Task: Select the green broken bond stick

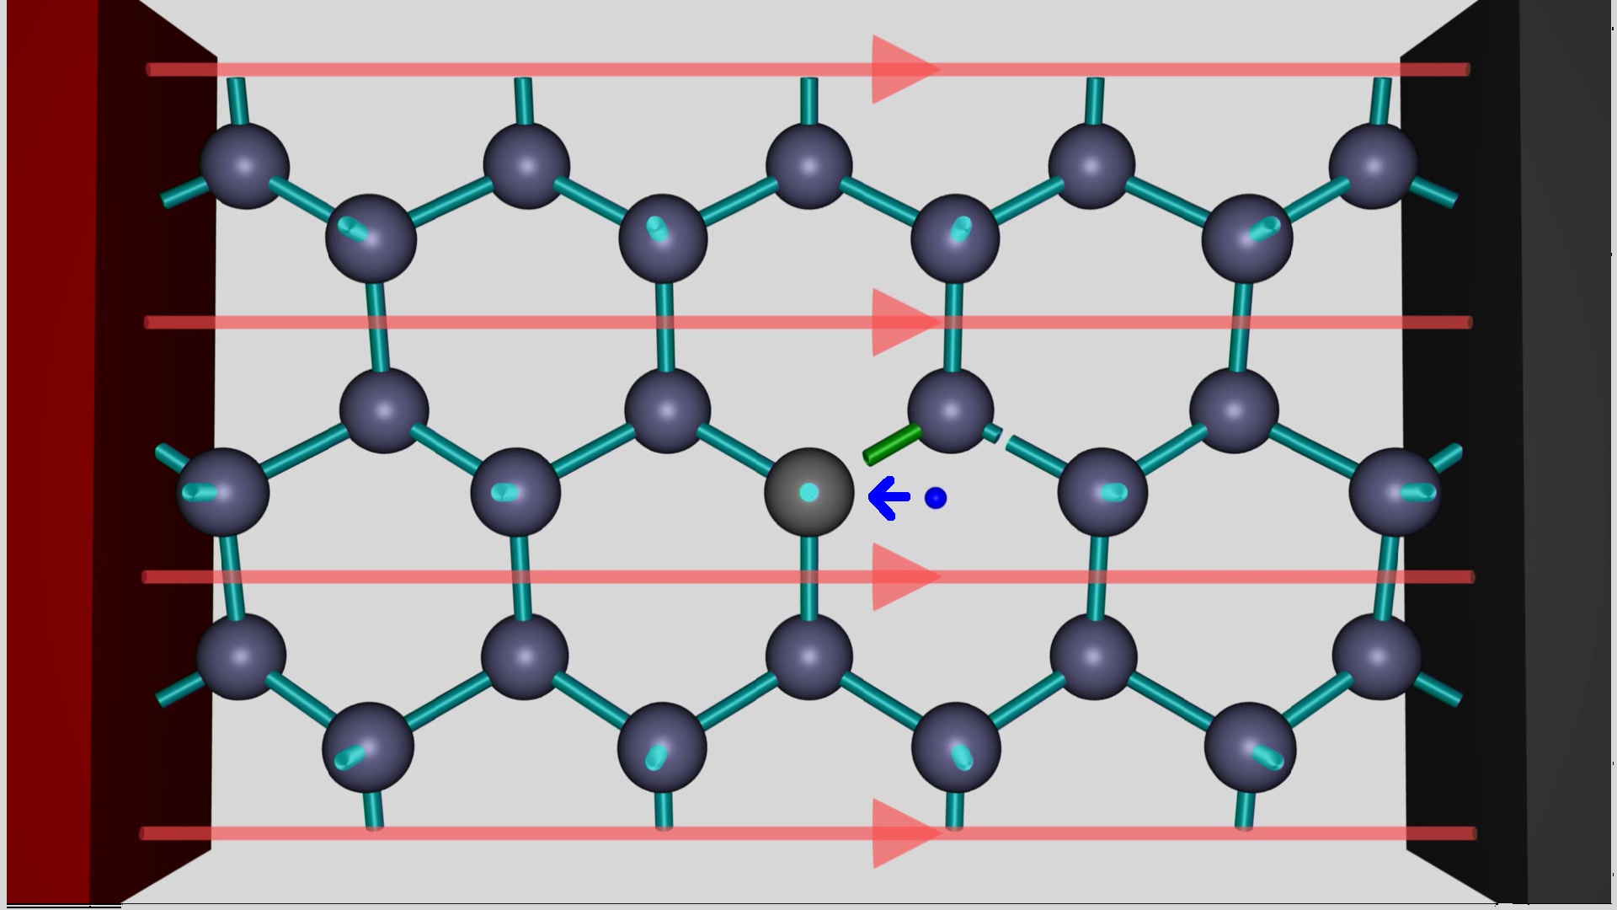Action: [x=893, y=444]
